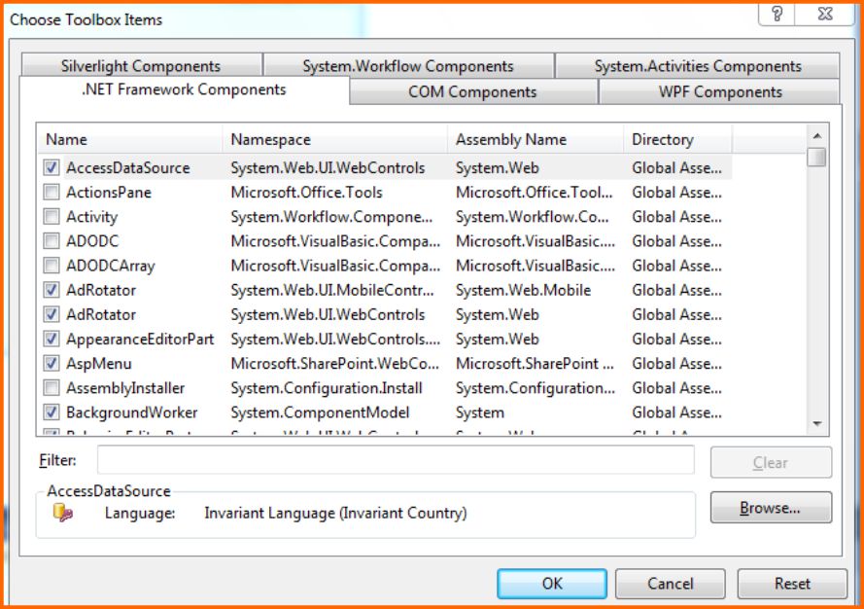Select the .NET Framework Components tab

point(184,90)
